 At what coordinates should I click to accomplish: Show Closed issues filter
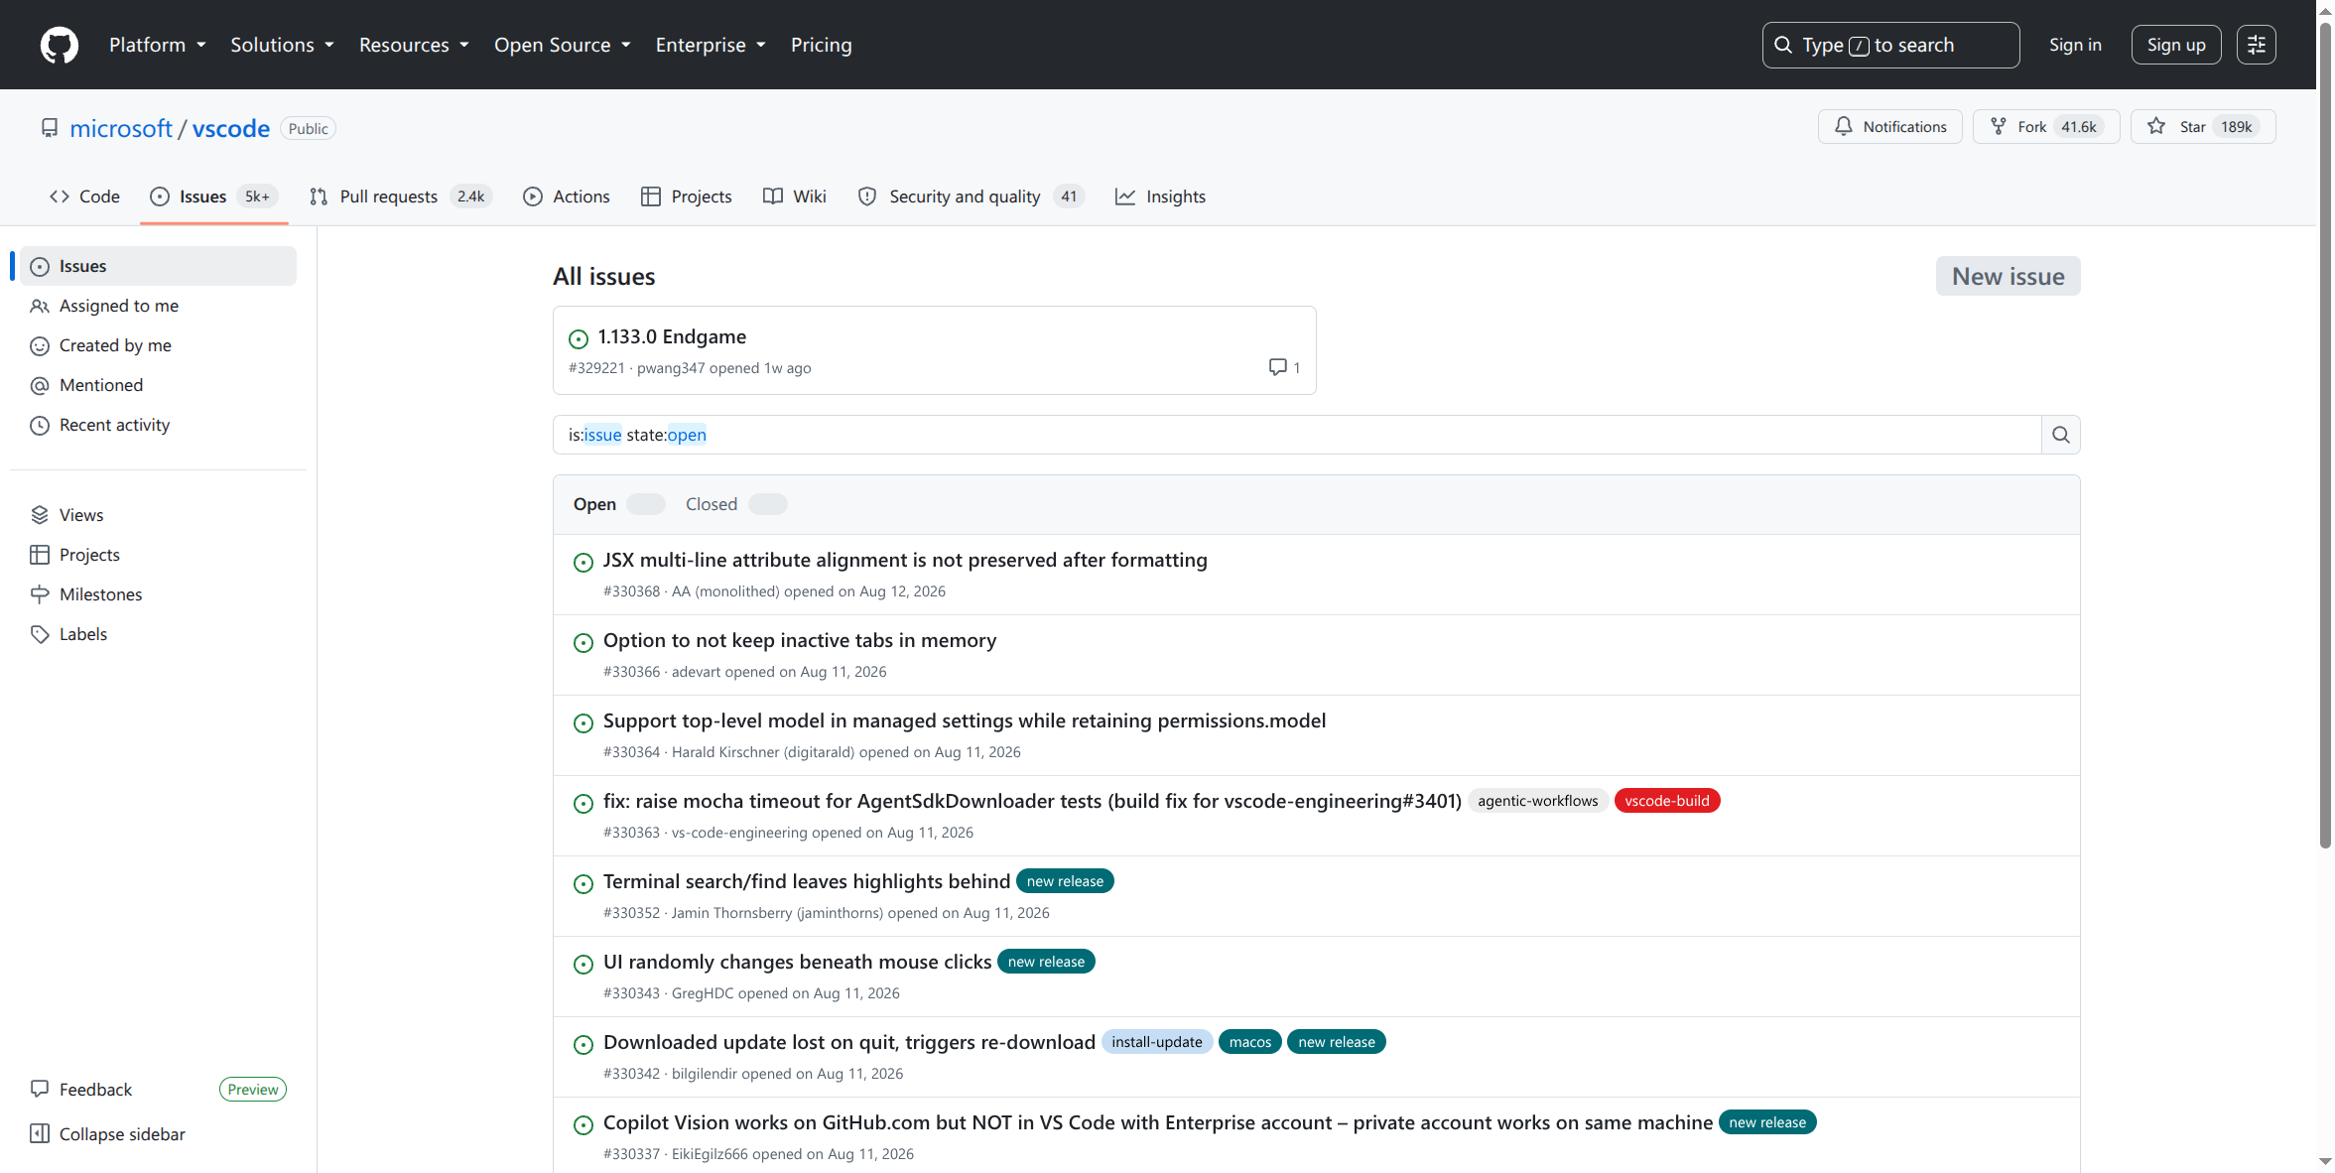click(736, 504)
